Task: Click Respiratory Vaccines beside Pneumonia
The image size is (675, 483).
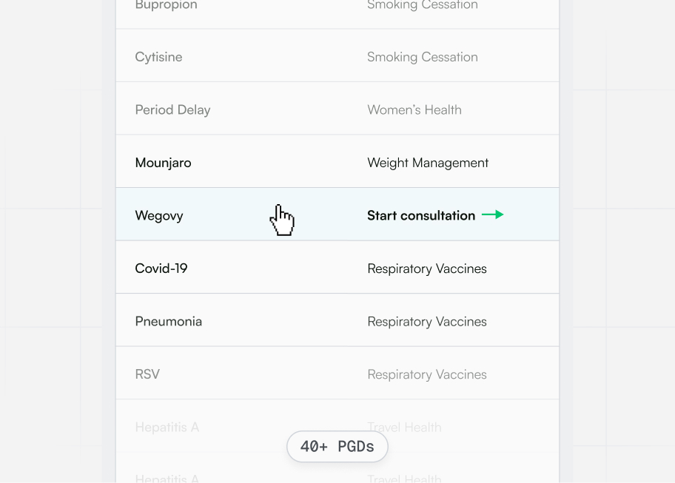Action: pos(427,321)
